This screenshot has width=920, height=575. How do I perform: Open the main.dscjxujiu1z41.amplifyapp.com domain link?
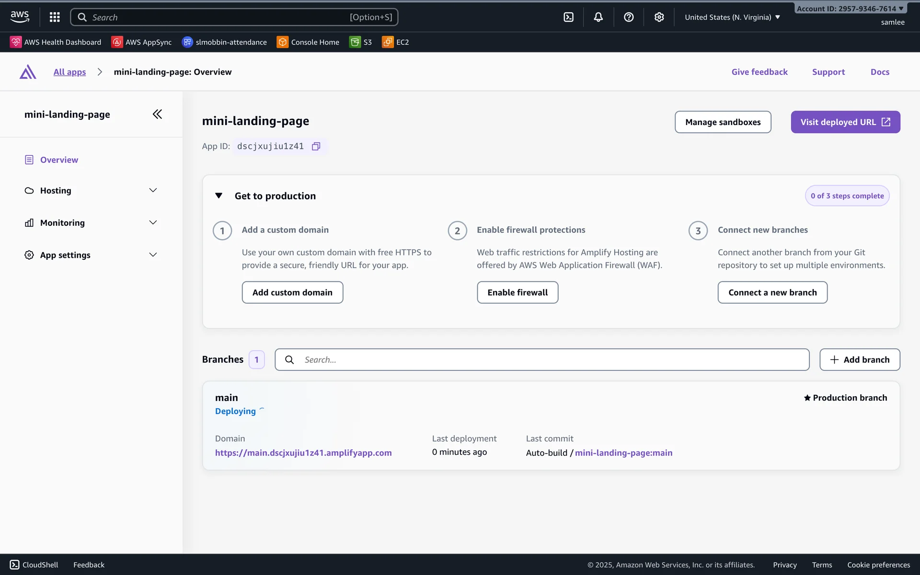coord(303,453)
